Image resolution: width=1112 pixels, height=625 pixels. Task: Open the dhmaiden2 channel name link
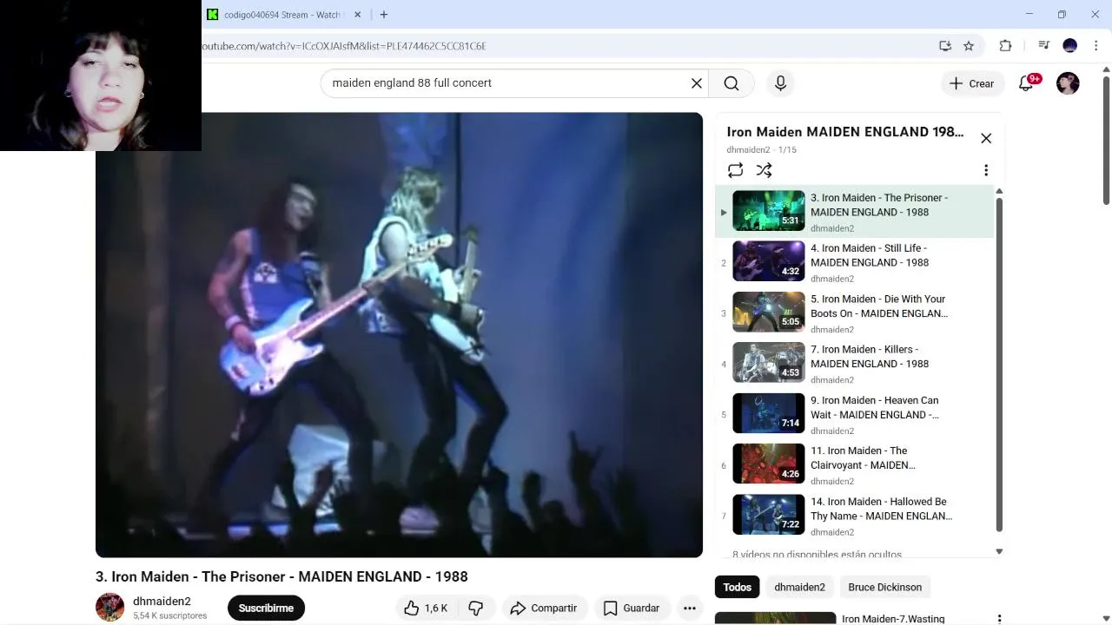[x=162, y=601]
